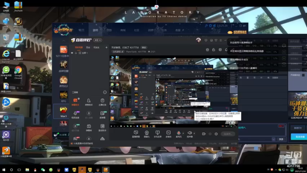The image size is (307, 173).
Task: Add a new scene with plus button
Action: 106,47
